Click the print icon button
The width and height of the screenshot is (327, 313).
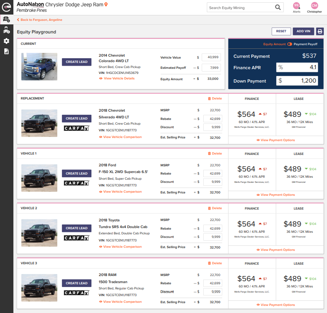[x=320, y=31]
